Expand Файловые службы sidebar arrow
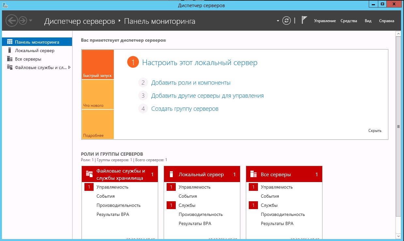Viewport: 404px width, 241px height. [69, 67]
